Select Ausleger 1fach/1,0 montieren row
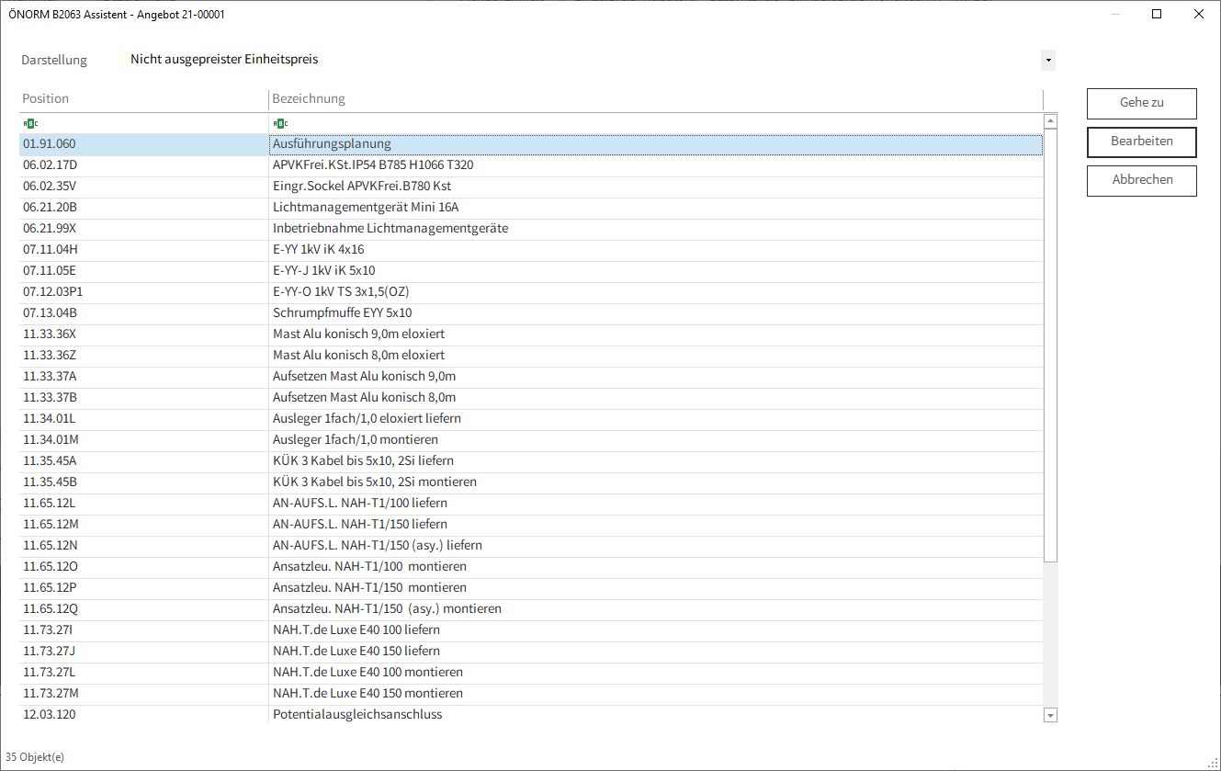Viewport: 1221px width, 771px height. pyautogui.click(x=531, y=440)
